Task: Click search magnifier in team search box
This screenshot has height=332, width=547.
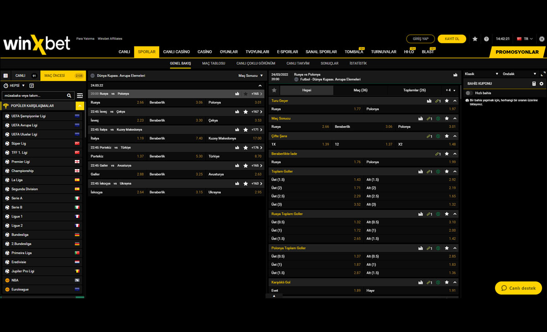Action: (69, 96)
